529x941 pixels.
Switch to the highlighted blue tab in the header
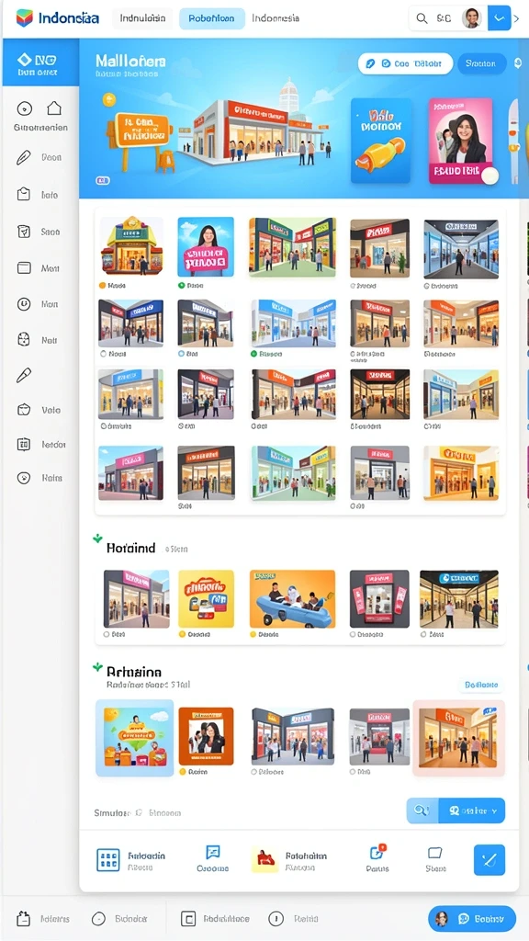click(212, 18)
